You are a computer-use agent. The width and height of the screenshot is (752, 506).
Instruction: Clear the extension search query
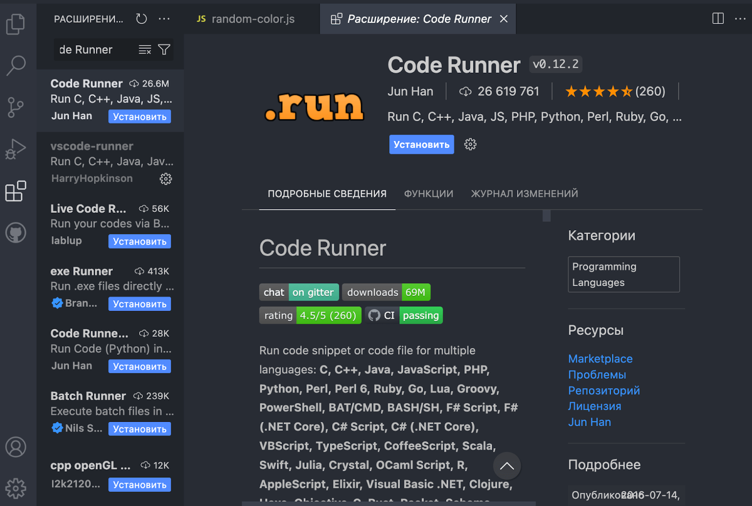tap(144, 49)
